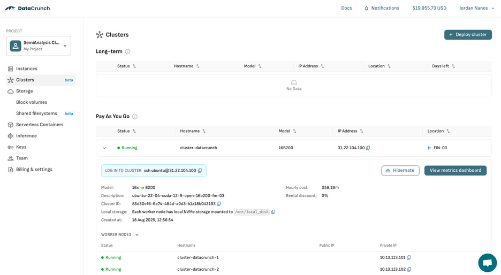Open the SemiAnalysis project selector dropdown

coord(39,45)
